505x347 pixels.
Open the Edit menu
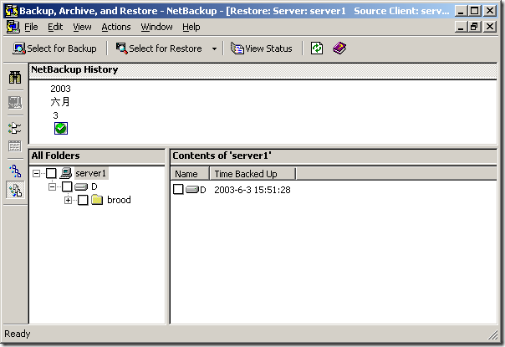(x=55, y=27)
